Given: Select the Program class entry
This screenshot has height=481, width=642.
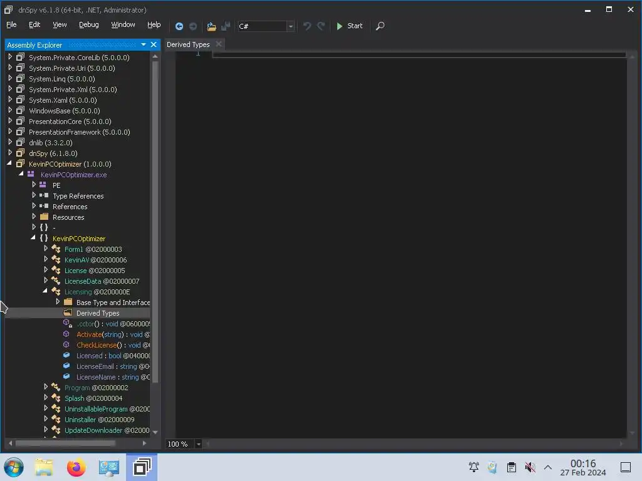Looking at the screenshot, I should (x=96, y=388).
